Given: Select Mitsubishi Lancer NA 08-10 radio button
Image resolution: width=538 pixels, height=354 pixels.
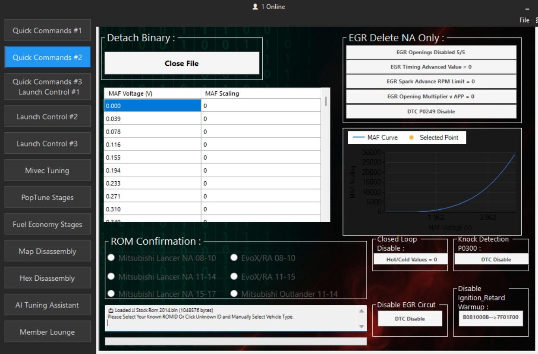Looking at the screenshot, I should pyautogui.click(x=111, y=258).
